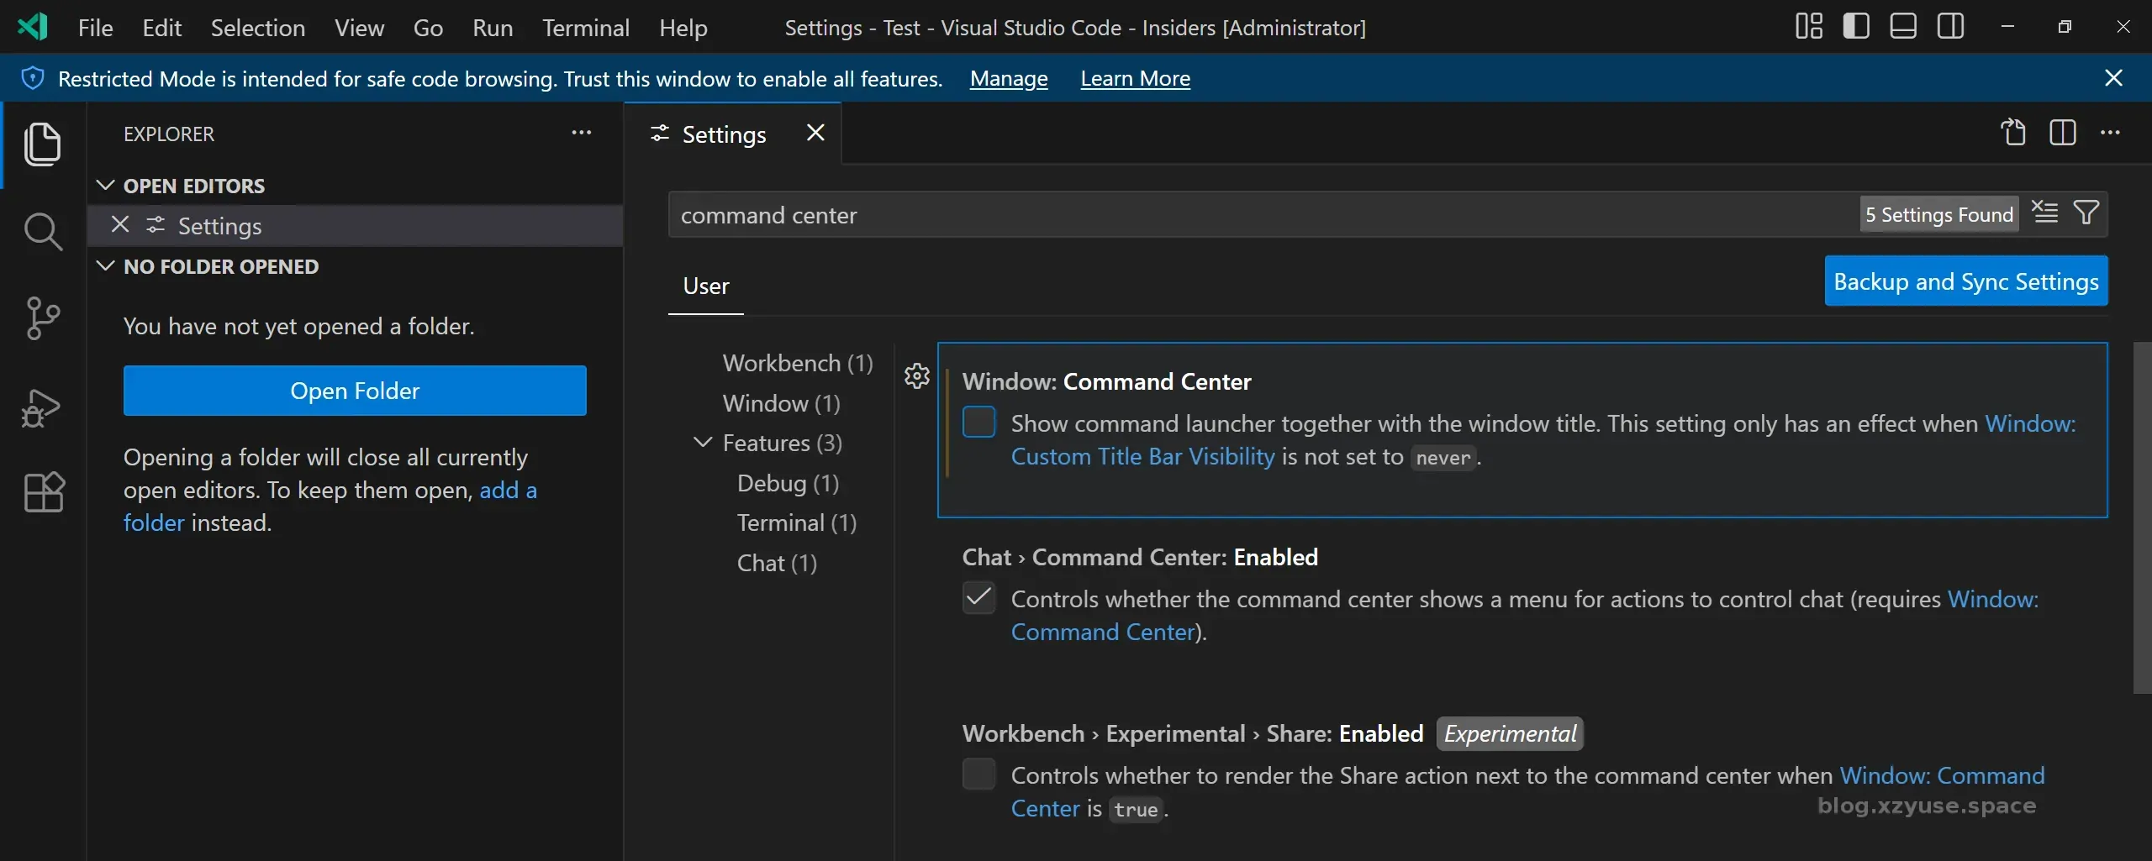The image size is (2152, 861).
Task: Click Backup and Sync Settings
Action: pos(1965,281)
